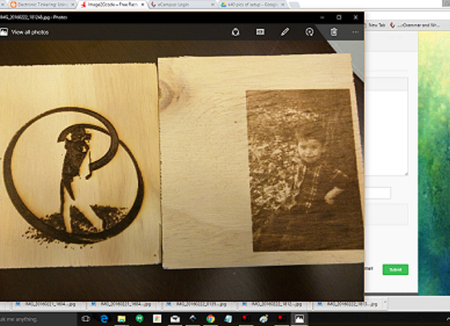Maximize the Photos window

pyautogui.click(x=339, y=17)
